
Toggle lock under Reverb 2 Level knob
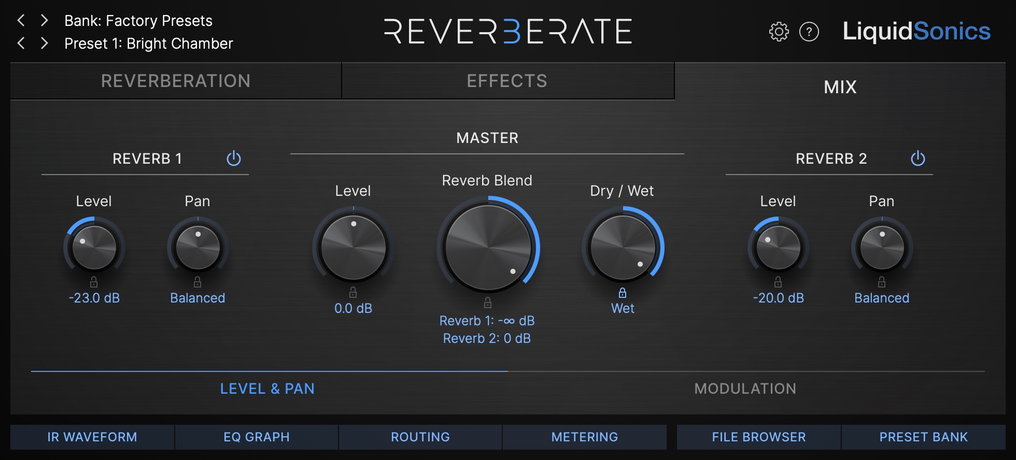coord(778,282)
